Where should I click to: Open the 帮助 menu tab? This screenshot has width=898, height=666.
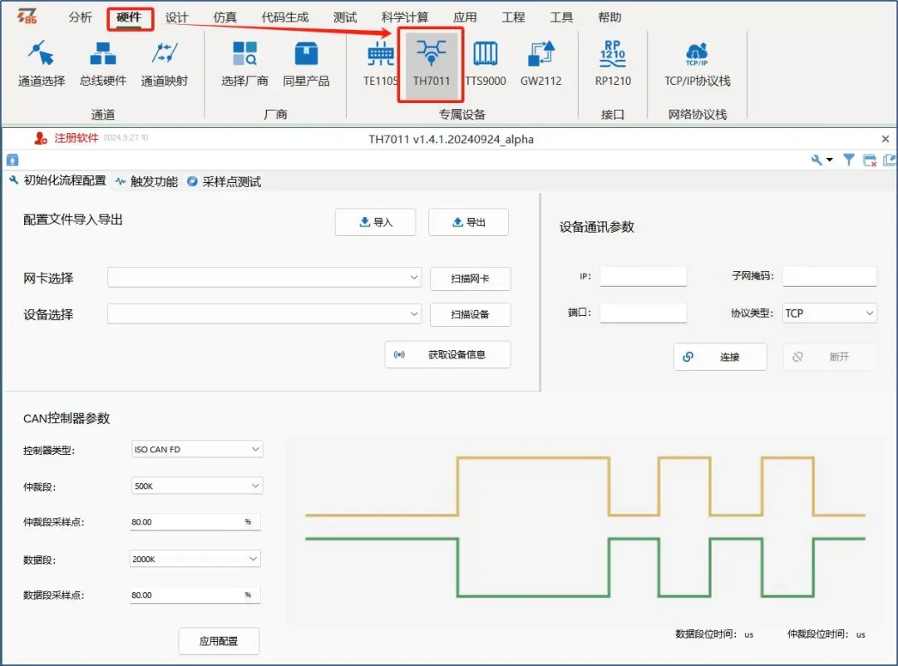(609, 17)
